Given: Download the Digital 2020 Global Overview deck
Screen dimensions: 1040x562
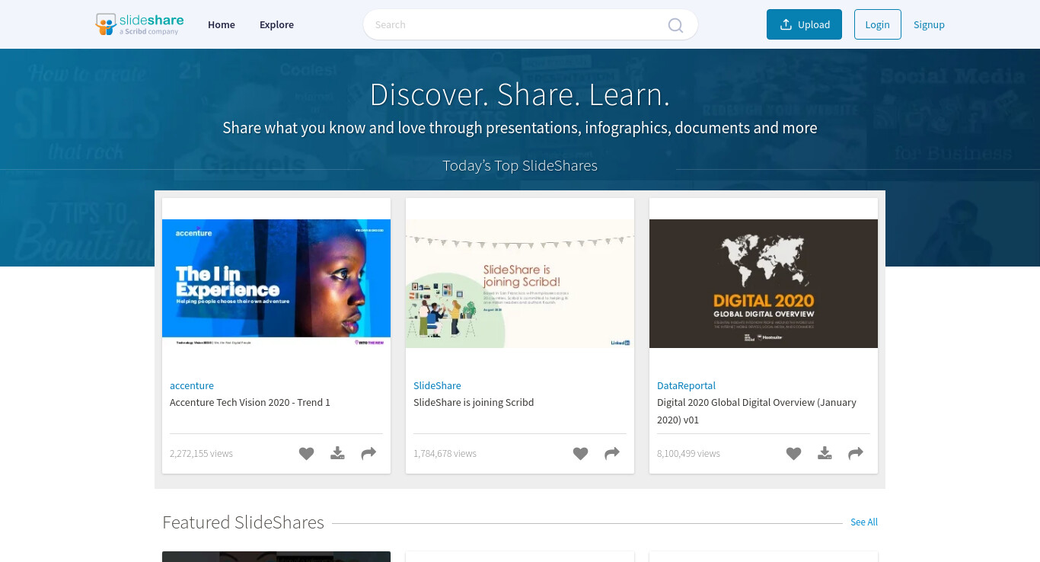Looking at the screenshot, I should (x=825, y=453).
